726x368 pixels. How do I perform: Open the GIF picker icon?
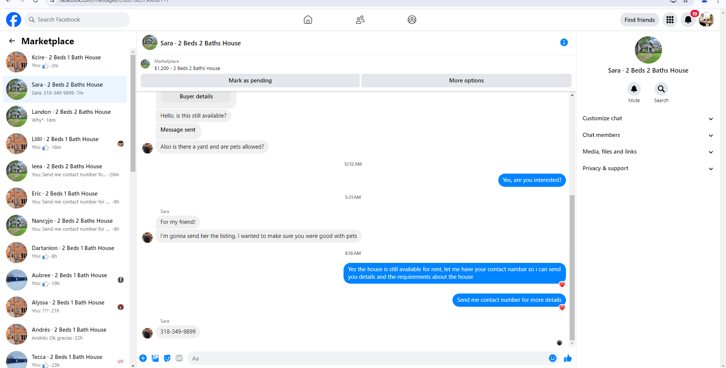179,358
